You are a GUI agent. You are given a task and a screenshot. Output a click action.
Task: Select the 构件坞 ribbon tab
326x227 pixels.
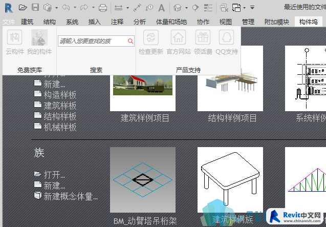click(308, 22)
